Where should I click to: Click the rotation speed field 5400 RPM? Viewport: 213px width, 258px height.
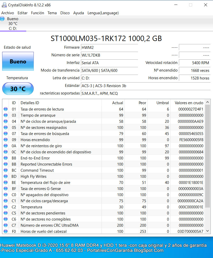pyautogui.click(x=195, y=63)
